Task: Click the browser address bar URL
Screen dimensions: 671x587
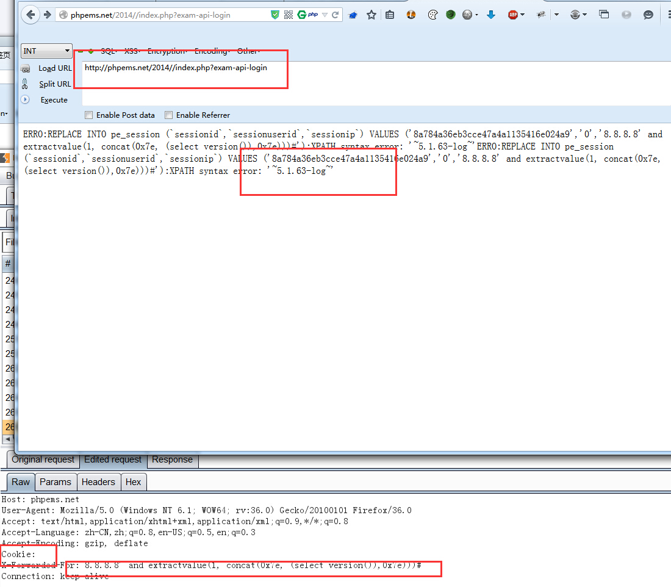Action: pos(150,15)
